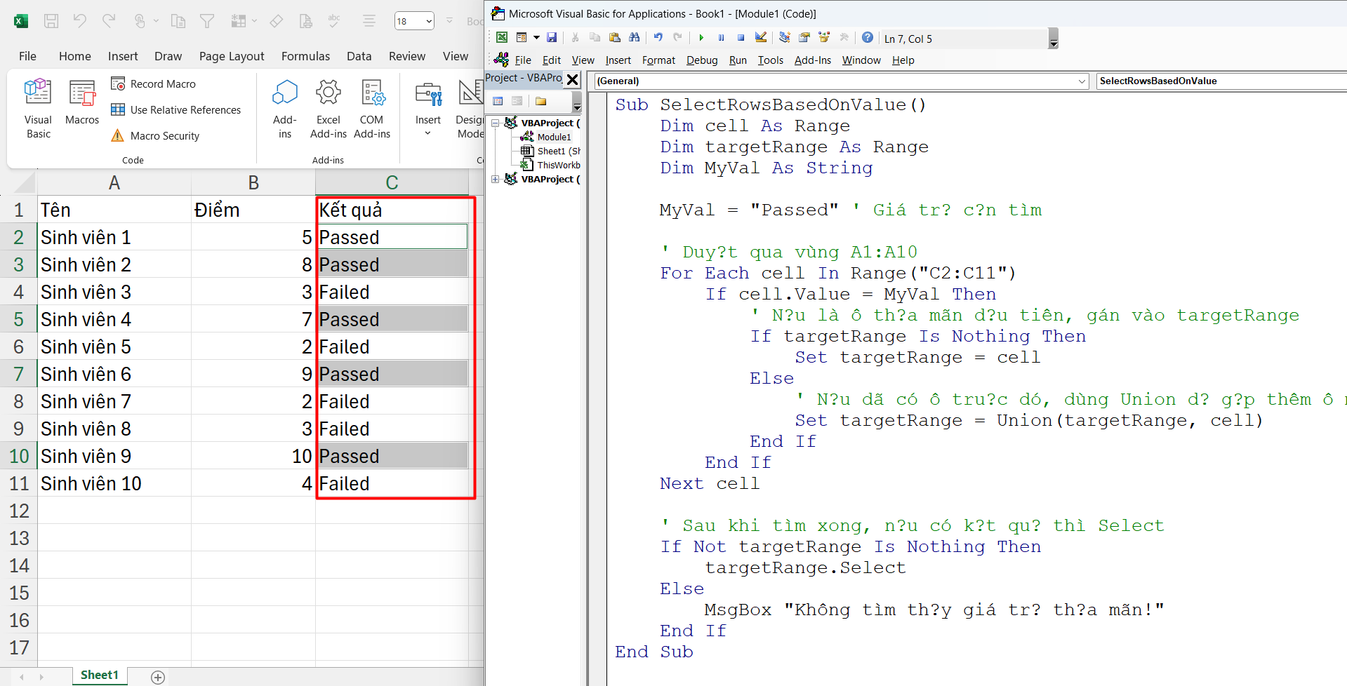Open the General object dropdown

click(1081, 81)
